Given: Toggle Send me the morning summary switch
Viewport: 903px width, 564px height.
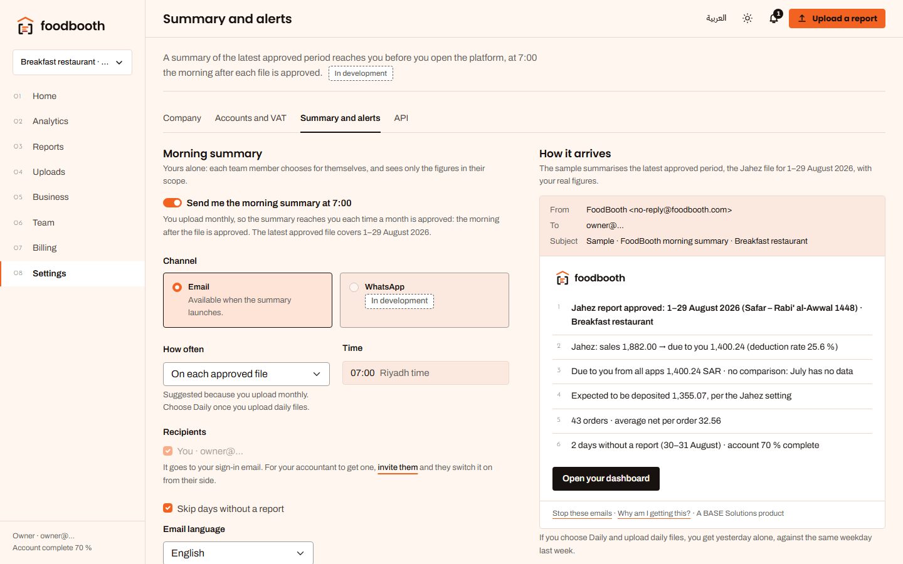Looking at the screenshot, I should [172, 203].
